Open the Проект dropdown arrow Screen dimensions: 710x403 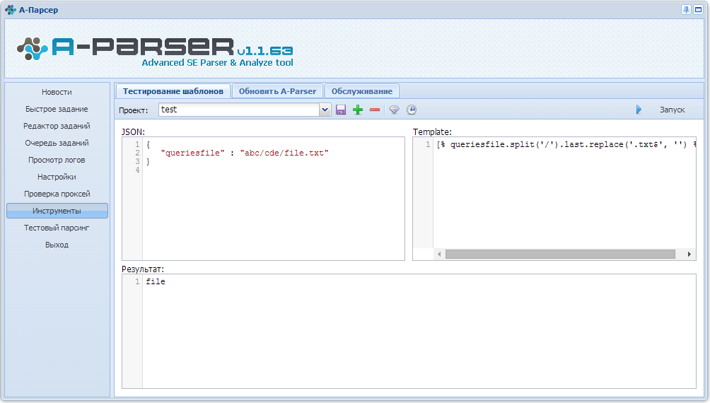click(x=325, y=110)
